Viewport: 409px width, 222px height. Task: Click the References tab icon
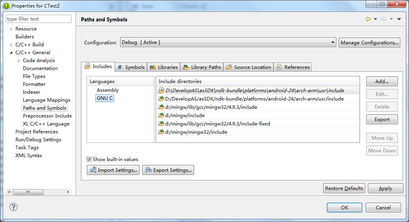tap(279, 67)
